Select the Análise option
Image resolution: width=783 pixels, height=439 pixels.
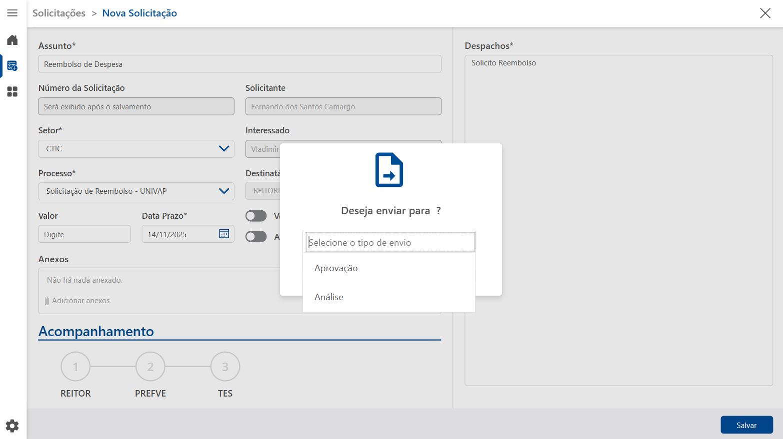tap(329, 297)
